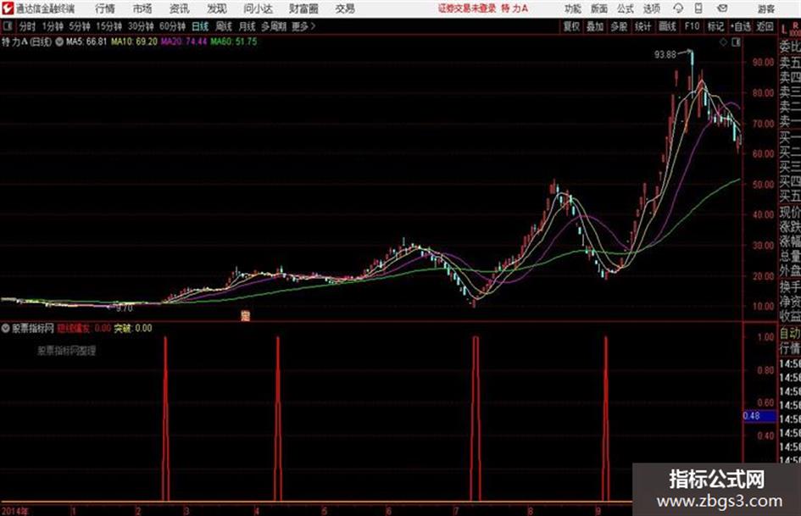Image resolution: width=801 pixels, height=516 pixels.
Task: Click the 突破: 0.00 indicator value
Action: coord(133,329)
